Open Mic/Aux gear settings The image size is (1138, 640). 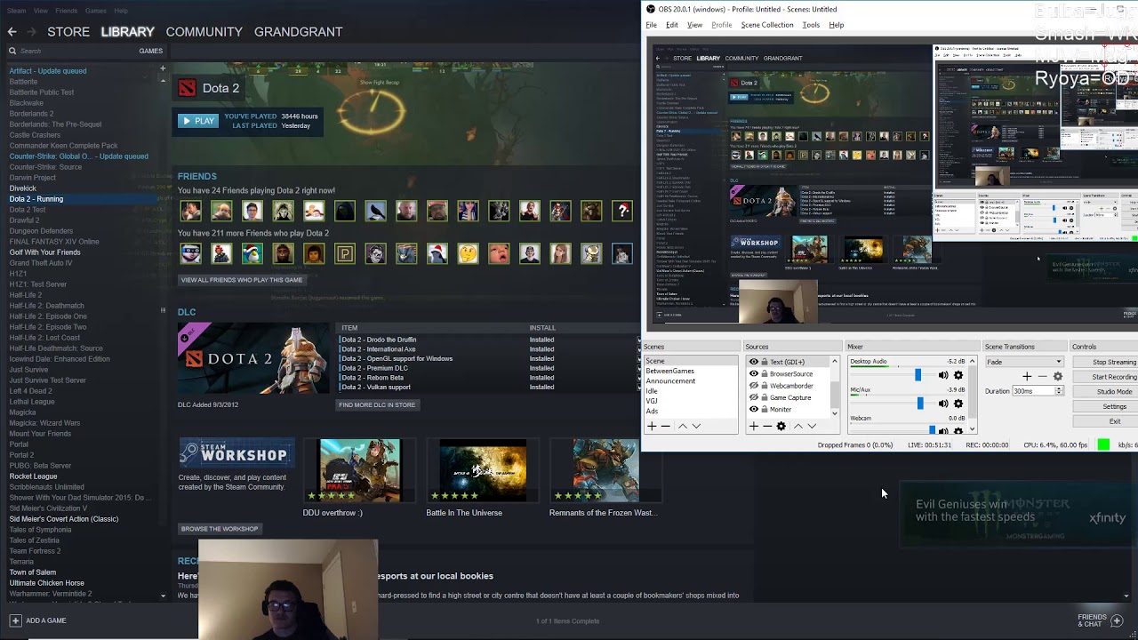click(958, 404)
